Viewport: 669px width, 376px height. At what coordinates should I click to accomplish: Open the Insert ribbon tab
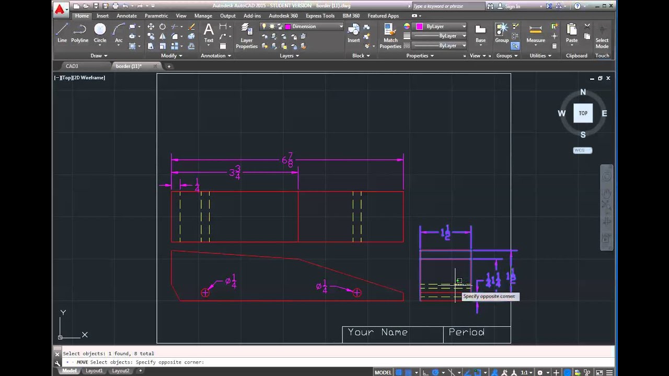(102, 16)
